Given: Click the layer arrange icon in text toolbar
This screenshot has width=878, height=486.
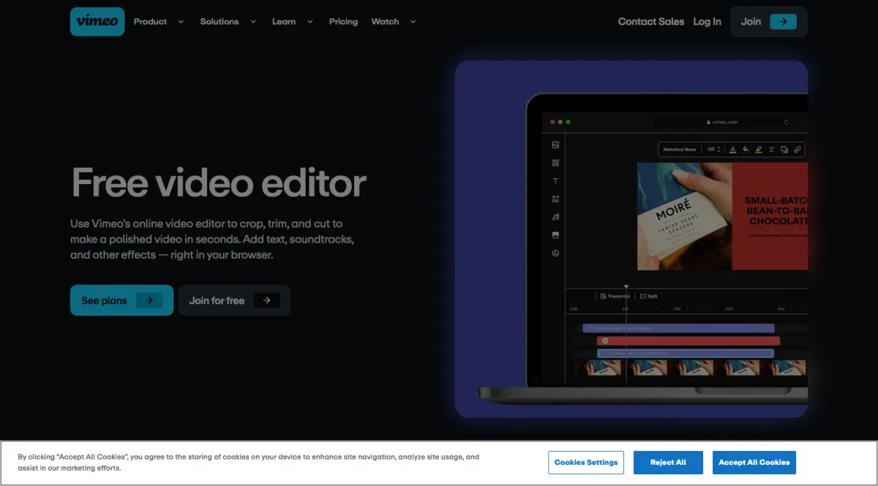Looking at the screenshot, I should (x=784, y=149).
